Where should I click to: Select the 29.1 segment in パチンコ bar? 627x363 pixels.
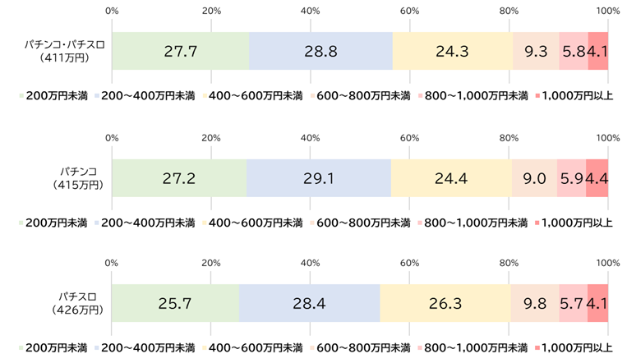click(319, 178)
